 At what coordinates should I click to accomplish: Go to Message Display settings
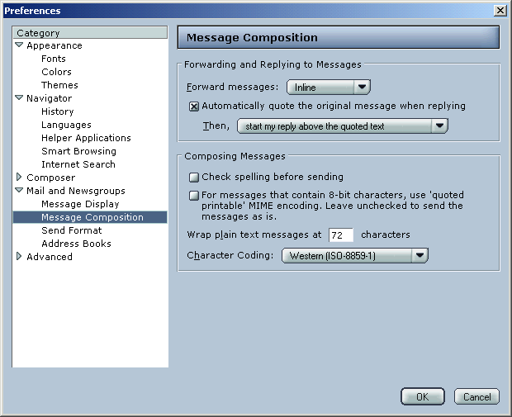tap(80, 204)
